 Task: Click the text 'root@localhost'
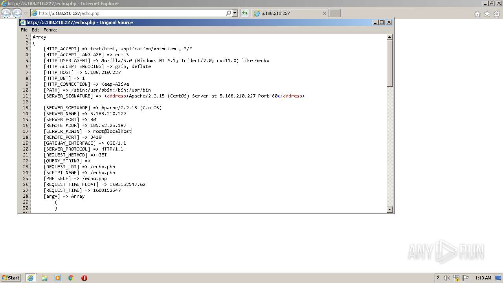[112, 131]
